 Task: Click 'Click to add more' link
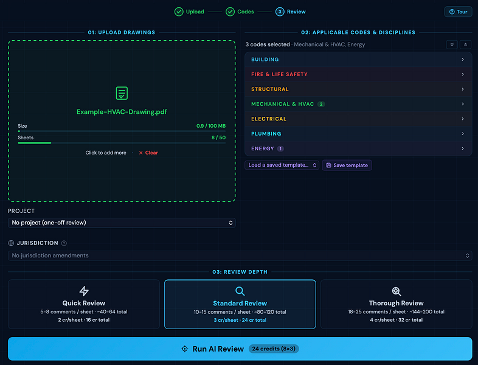tap(106, 153)
